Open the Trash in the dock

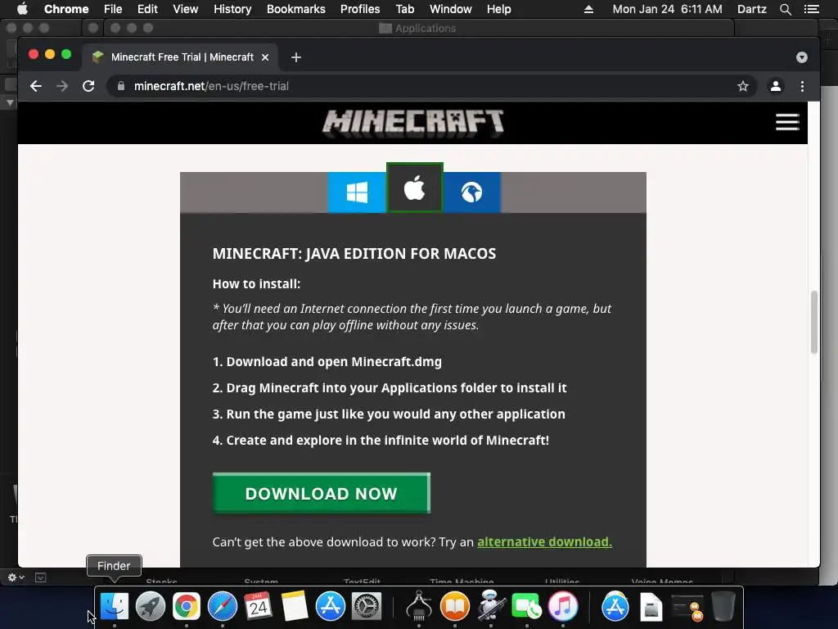click(x=723, y=606)
